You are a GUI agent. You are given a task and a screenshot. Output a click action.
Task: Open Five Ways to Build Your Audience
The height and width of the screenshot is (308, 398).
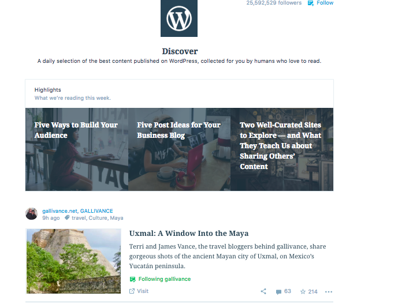(76, 130)
